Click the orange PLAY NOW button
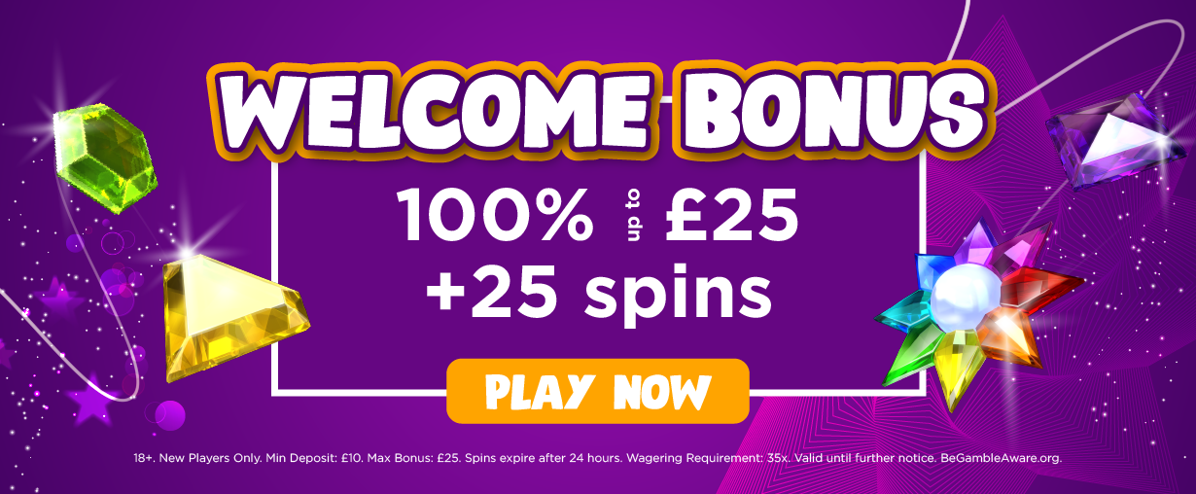Screen dimensions: 1196x494 tap(598, 391)
